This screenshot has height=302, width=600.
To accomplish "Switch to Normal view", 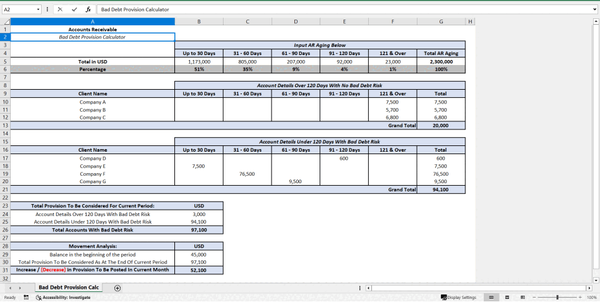I will click(491, 298).
